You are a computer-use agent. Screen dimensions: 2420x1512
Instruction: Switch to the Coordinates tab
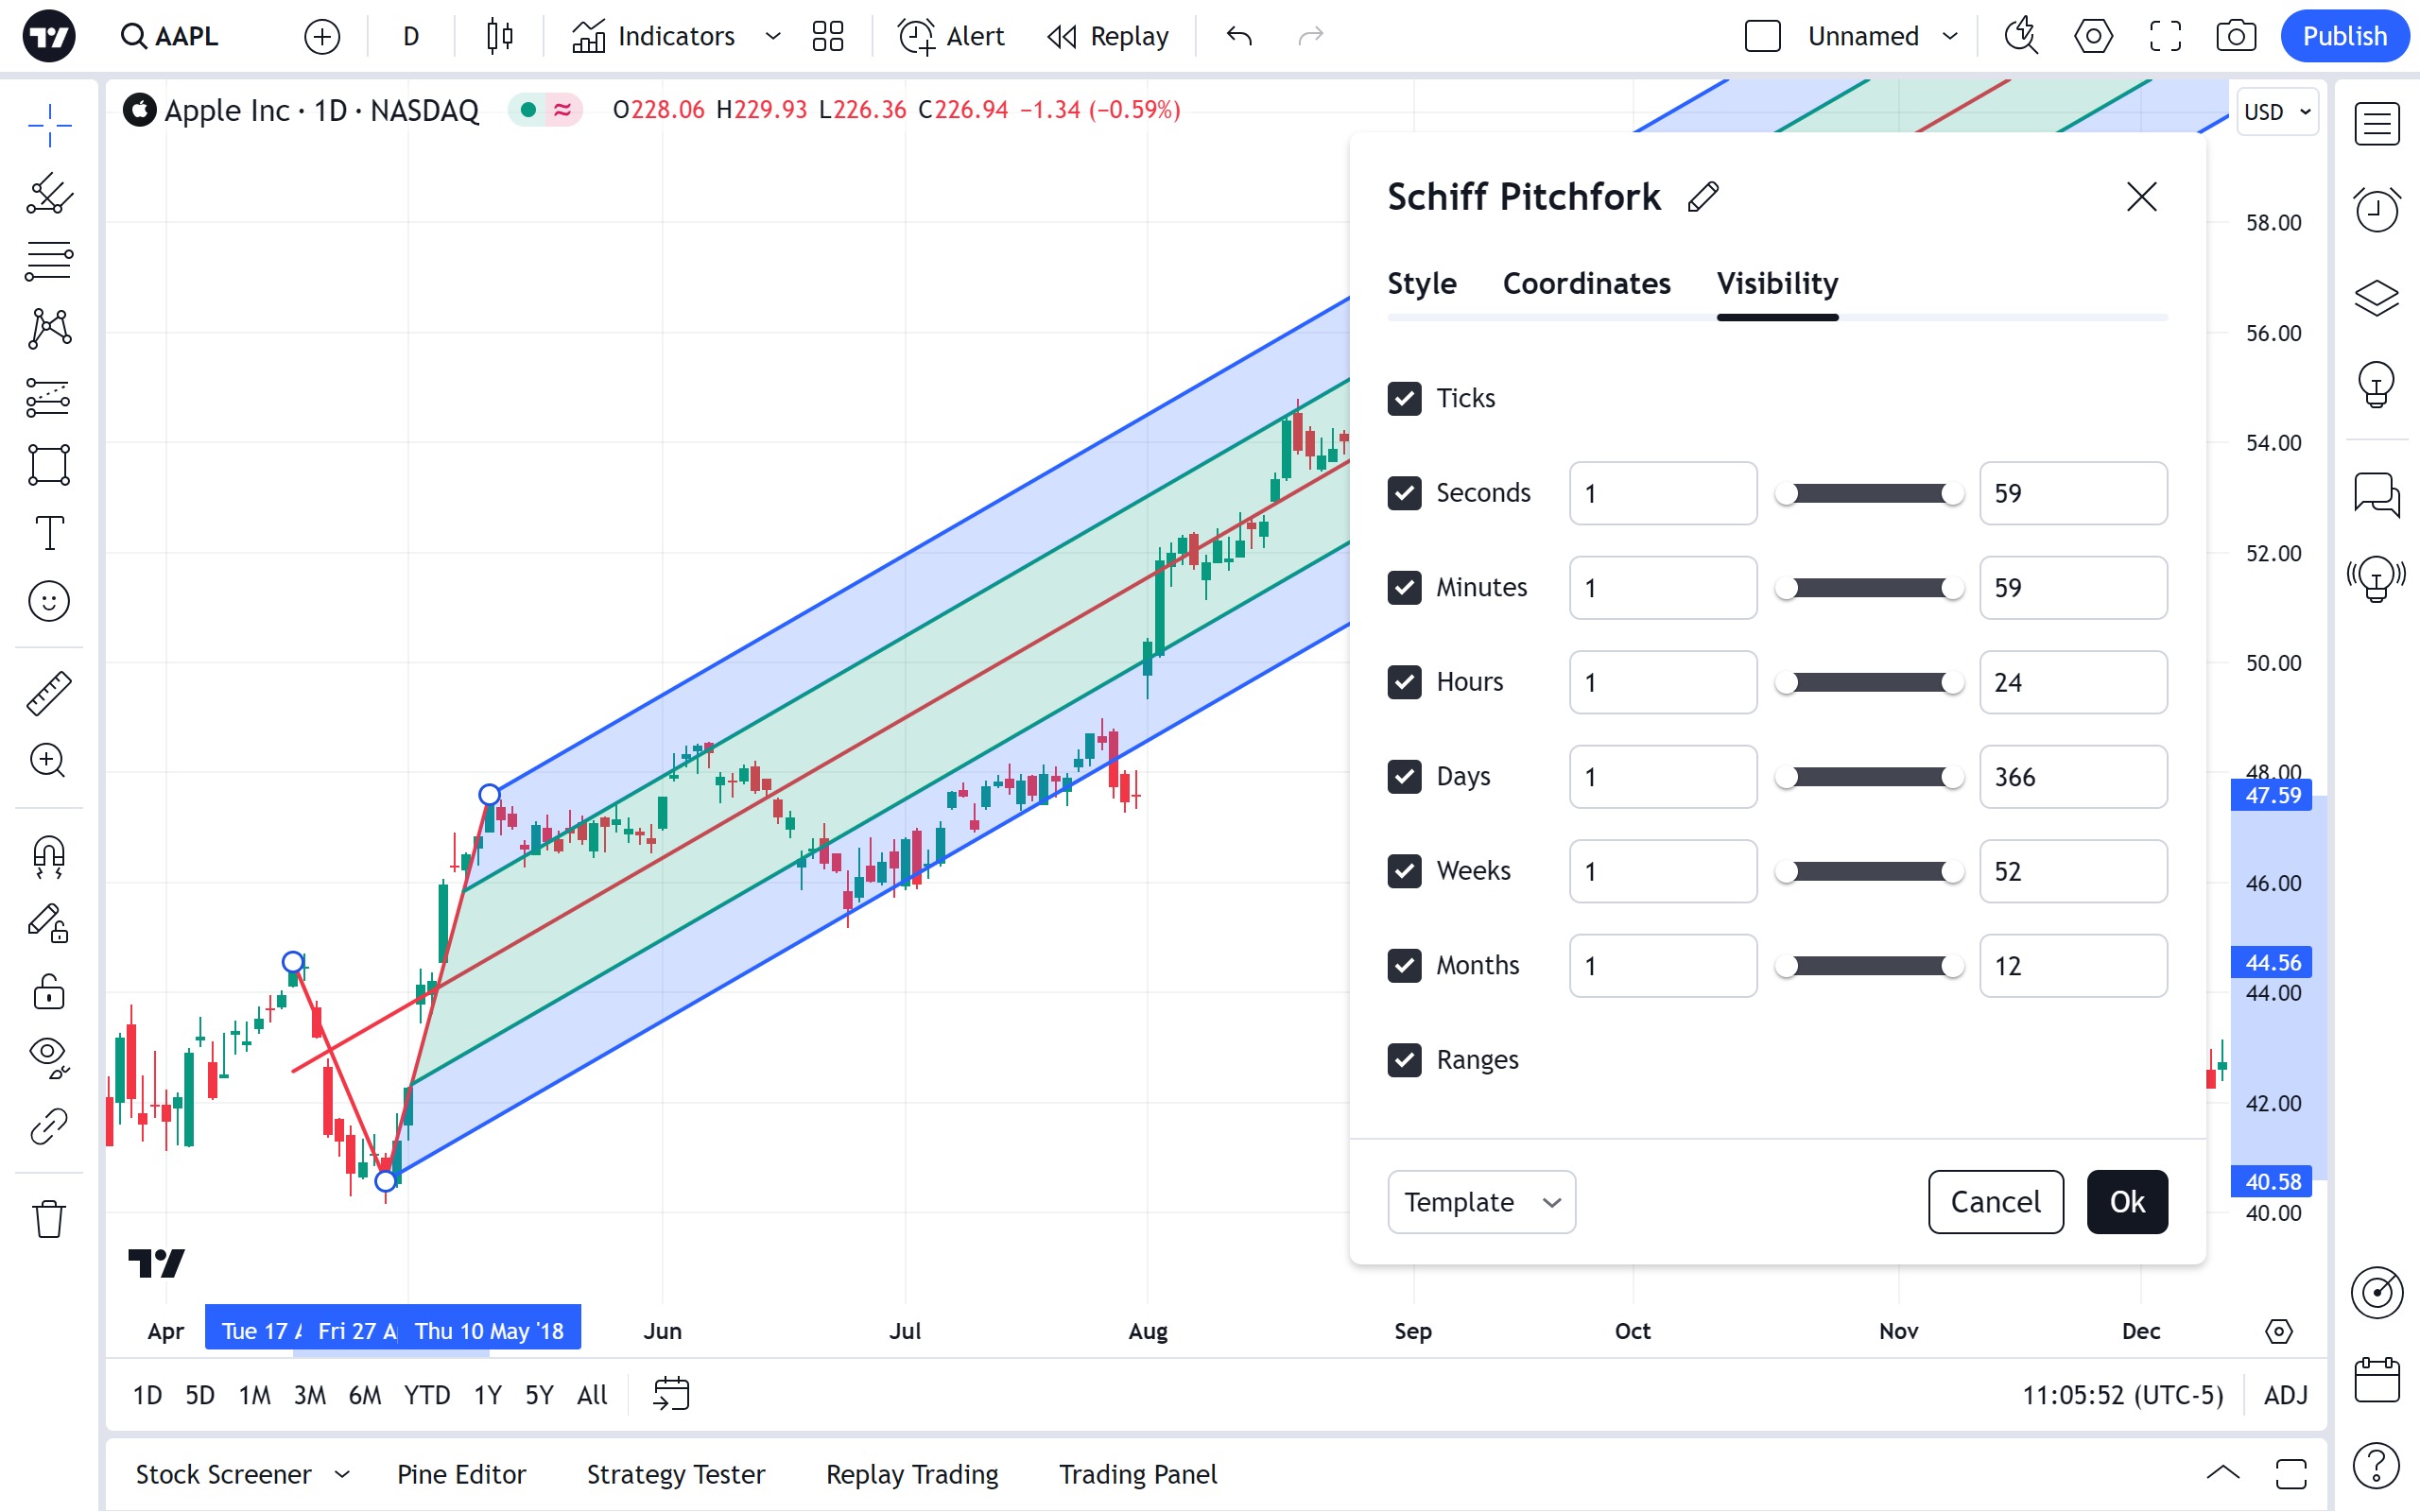[1586, 284]
